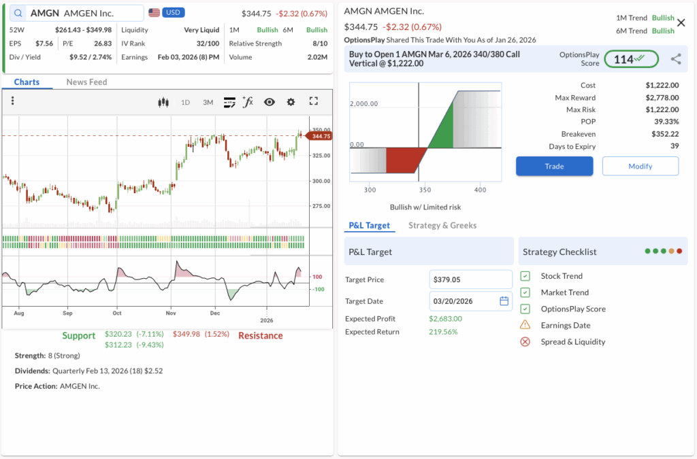Click the Target Price input field
The image size is (697, 459).
click(470, 279)
